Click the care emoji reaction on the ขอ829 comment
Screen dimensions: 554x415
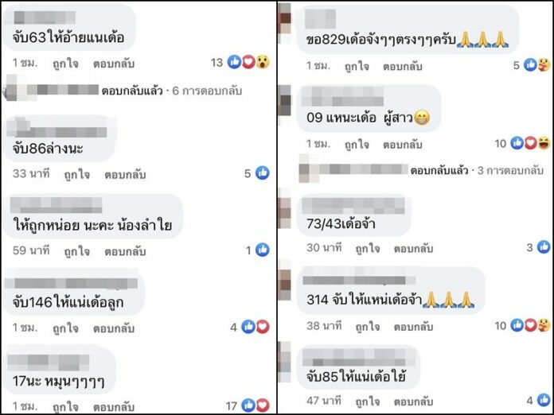(x=544, y=65)
